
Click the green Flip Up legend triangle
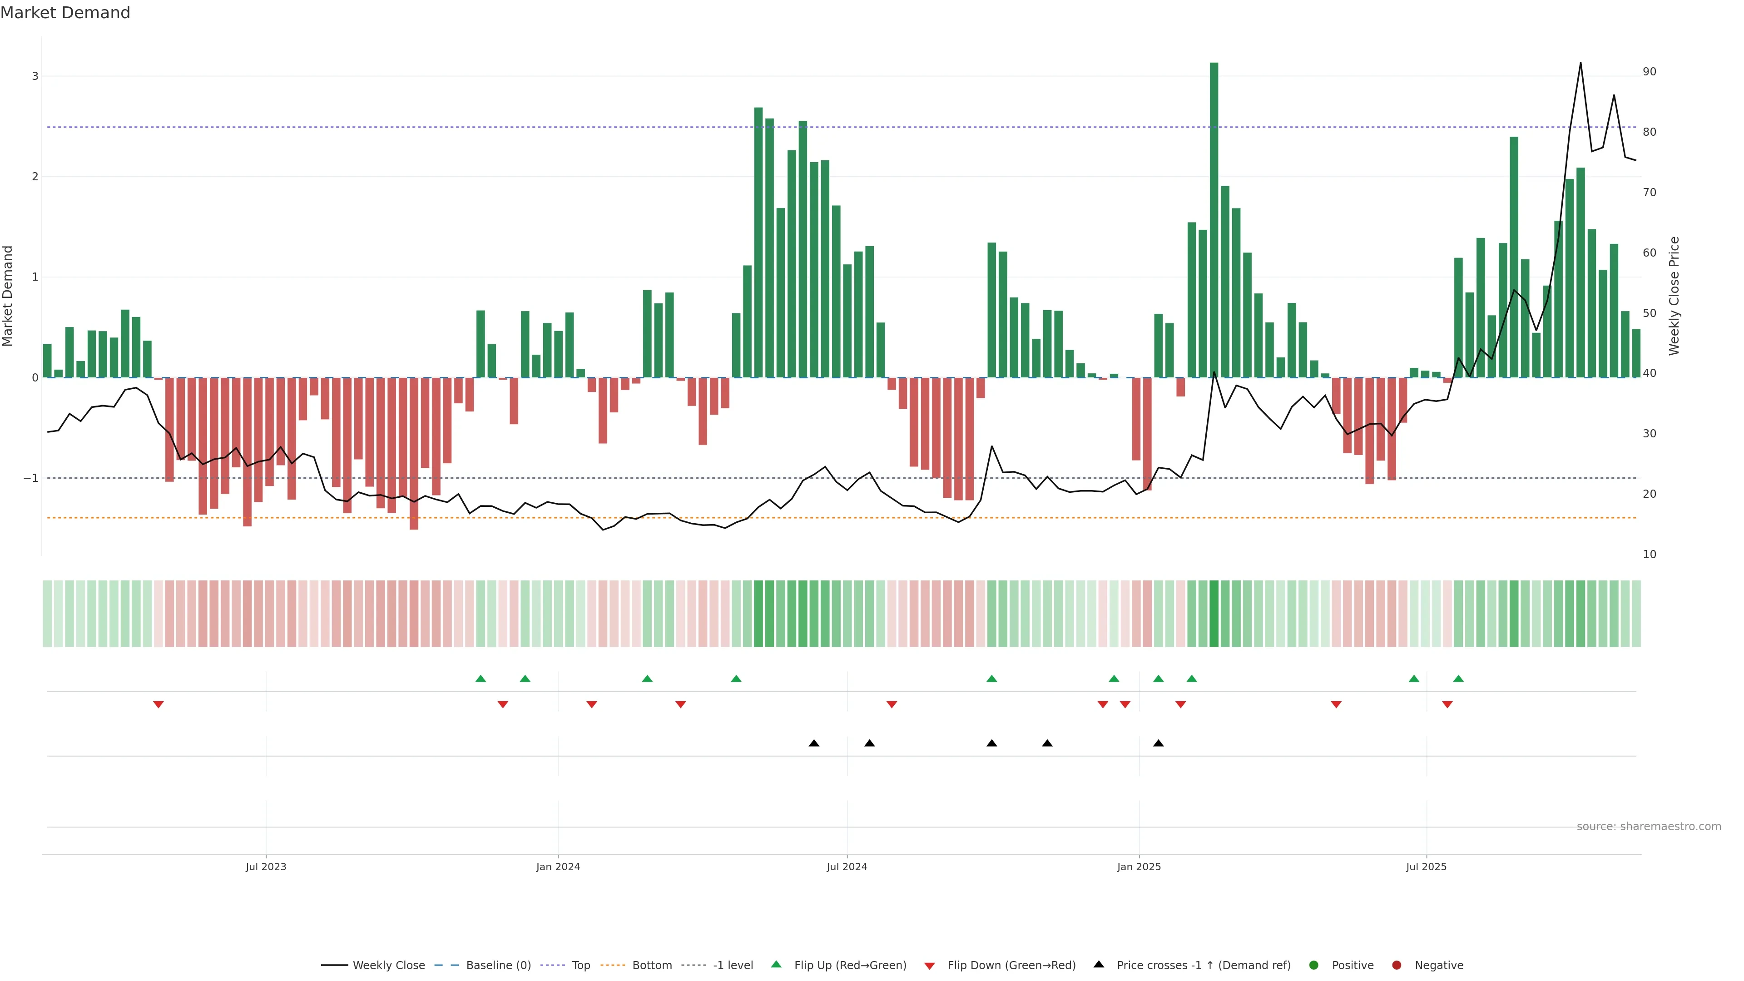[777, 965]
